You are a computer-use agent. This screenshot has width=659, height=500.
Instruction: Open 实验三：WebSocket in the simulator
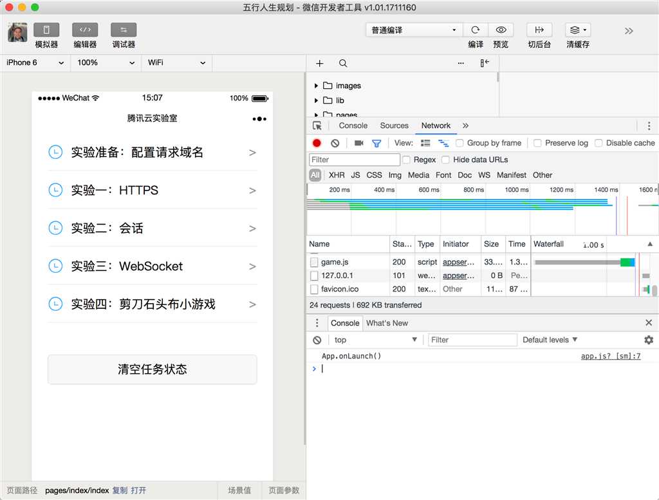pyautogui.click(x=152, y=266)
